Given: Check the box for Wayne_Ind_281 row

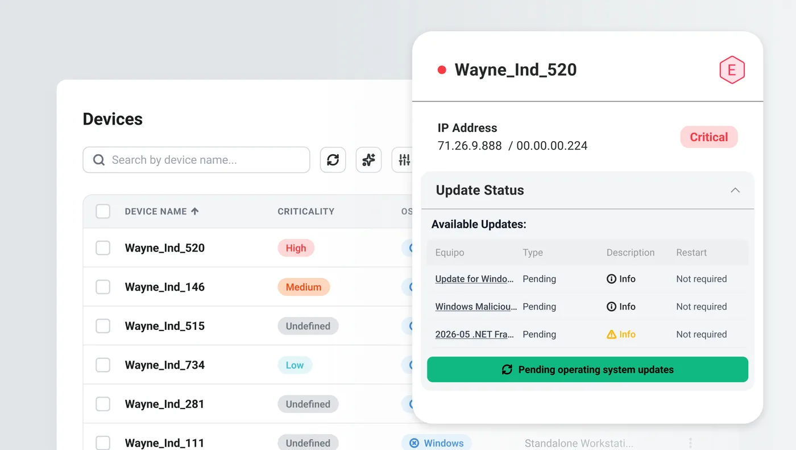Looking at the screenshot, I should coord(103,404).
